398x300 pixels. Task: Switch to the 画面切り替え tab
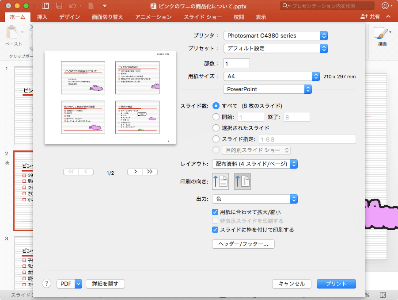[107, 17]
